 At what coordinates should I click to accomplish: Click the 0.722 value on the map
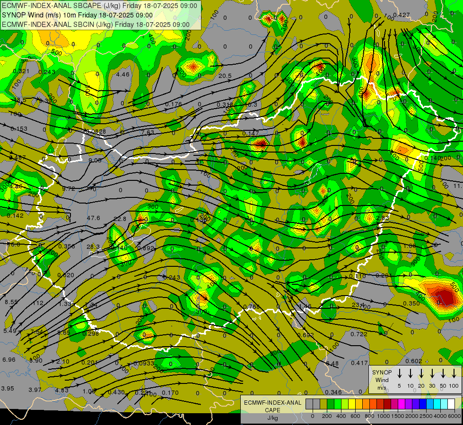359,334
